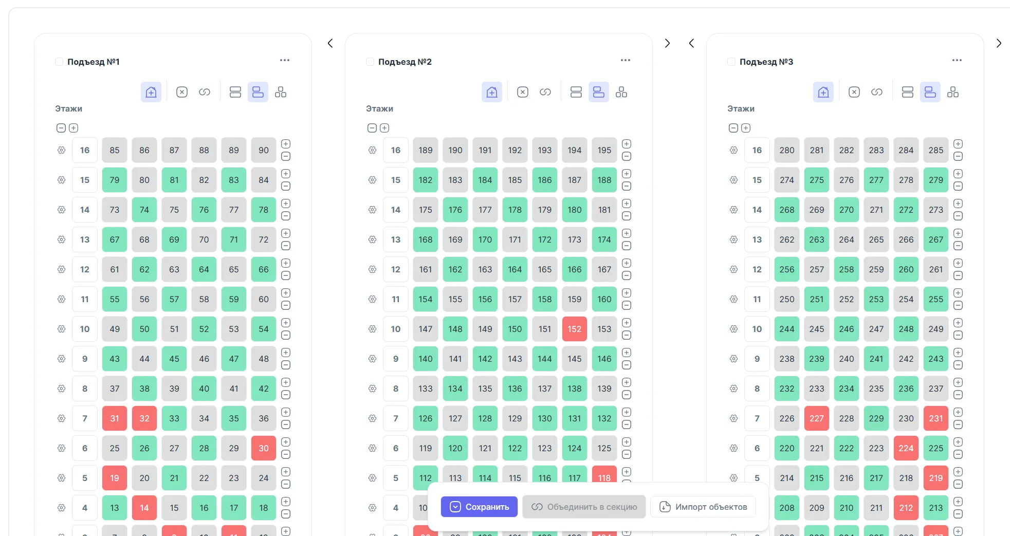Check the Подъезд №1 checkbox
This screenshot has height=536, width=1010.
59,62
